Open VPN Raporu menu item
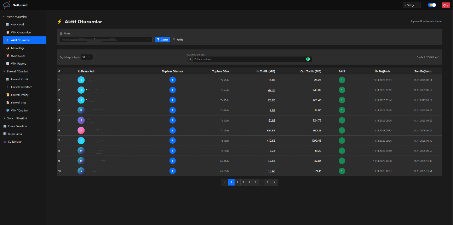This screenshot has width=453, height=225. [x=18, y=64]
